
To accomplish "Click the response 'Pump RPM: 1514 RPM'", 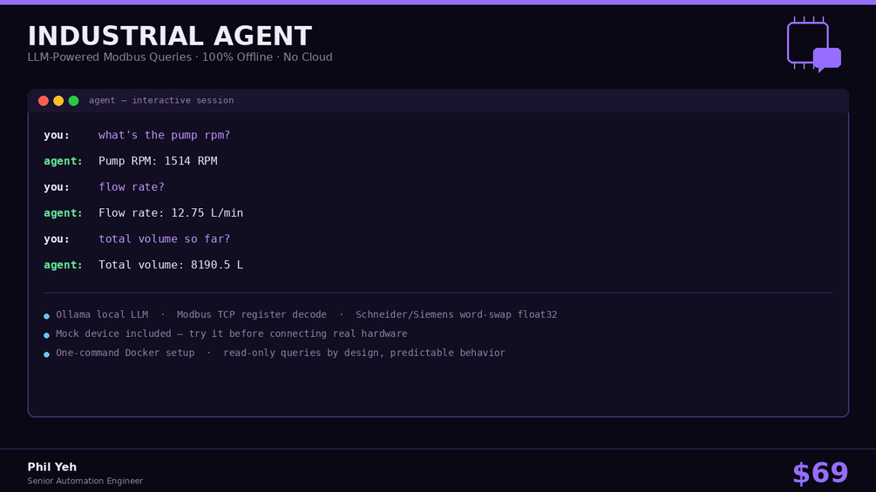I will tap(158, 160).
